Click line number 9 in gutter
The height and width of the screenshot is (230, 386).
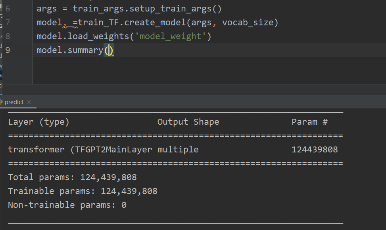click(x=8, y=50)
